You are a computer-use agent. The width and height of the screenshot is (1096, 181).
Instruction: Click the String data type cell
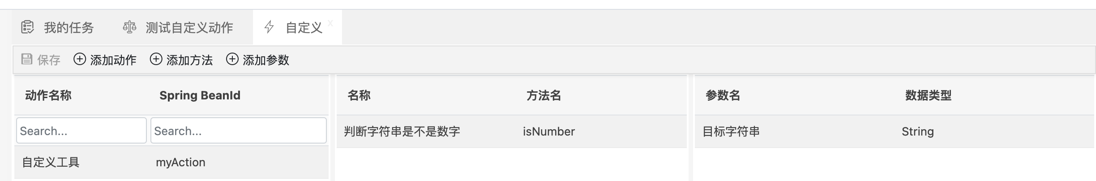[917, 132]
